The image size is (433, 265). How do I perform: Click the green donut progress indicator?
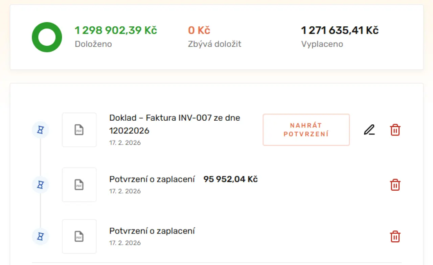[47, 37]
